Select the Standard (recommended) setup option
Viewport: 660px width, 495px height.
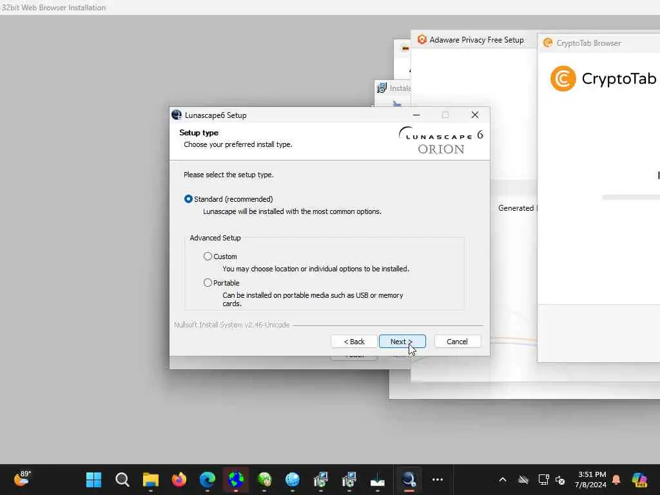188,199
